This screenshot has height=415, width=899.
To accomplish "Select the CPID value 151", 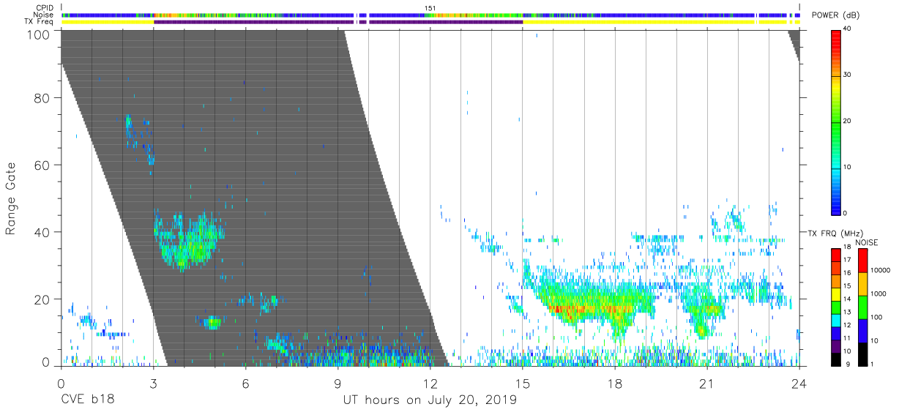I will 430,8.
